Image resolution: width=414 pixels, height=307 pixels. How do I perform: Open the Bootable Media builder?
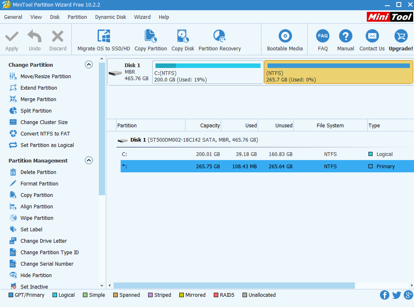pos(285,40)
